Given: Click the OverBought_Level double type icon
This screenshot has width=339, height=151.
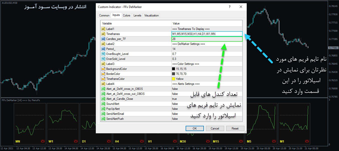Looking at the screenshot, I should point(103,54).
